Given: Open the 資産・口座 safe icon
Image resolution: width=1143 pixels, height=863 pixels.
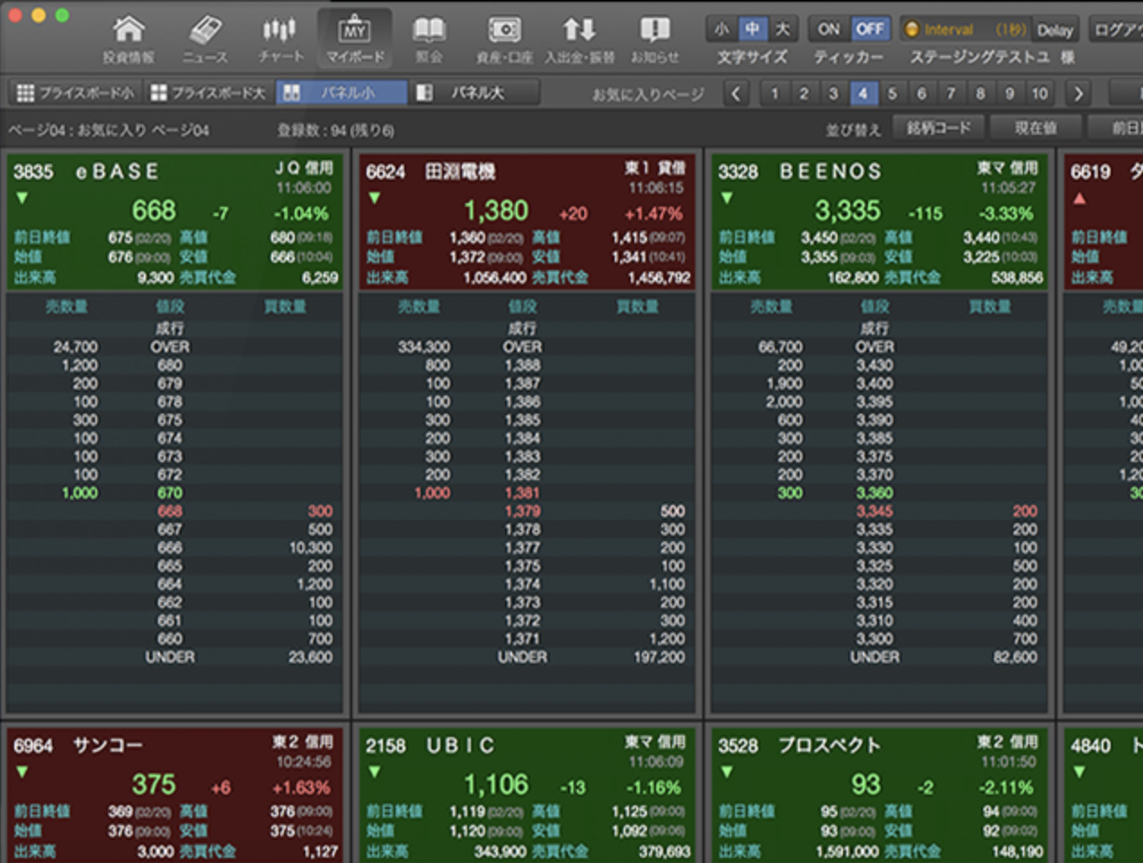Looking at the screenshot, I should tap(504, 39).
